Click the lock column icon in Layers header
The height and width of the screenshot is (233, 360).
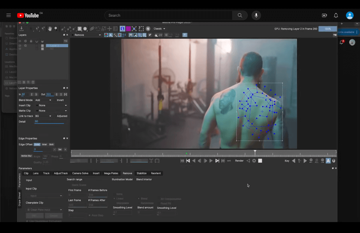(x=31, y=41)
